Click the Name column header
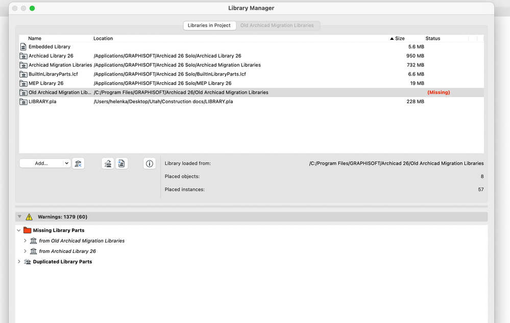 tap(35, 38)
